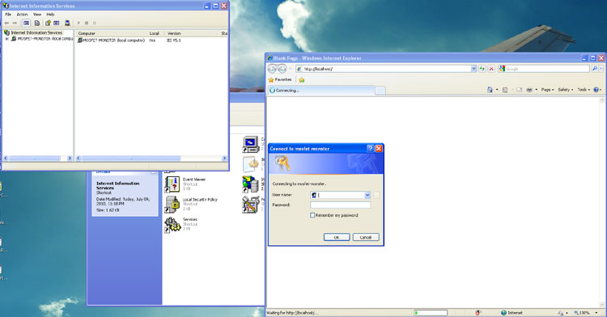Open the Favorites button in IE

(280, 79)
